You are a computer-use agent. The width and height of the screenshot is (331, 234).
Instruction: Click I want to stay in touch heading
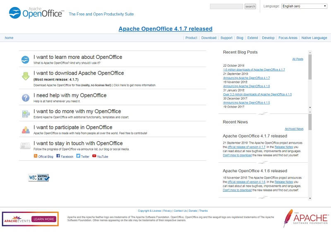coord(78,143)
